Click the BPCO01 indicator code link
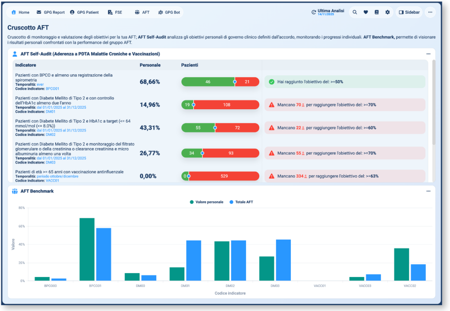450x311 pixels. pyautogui.click(x=52, y=89)
